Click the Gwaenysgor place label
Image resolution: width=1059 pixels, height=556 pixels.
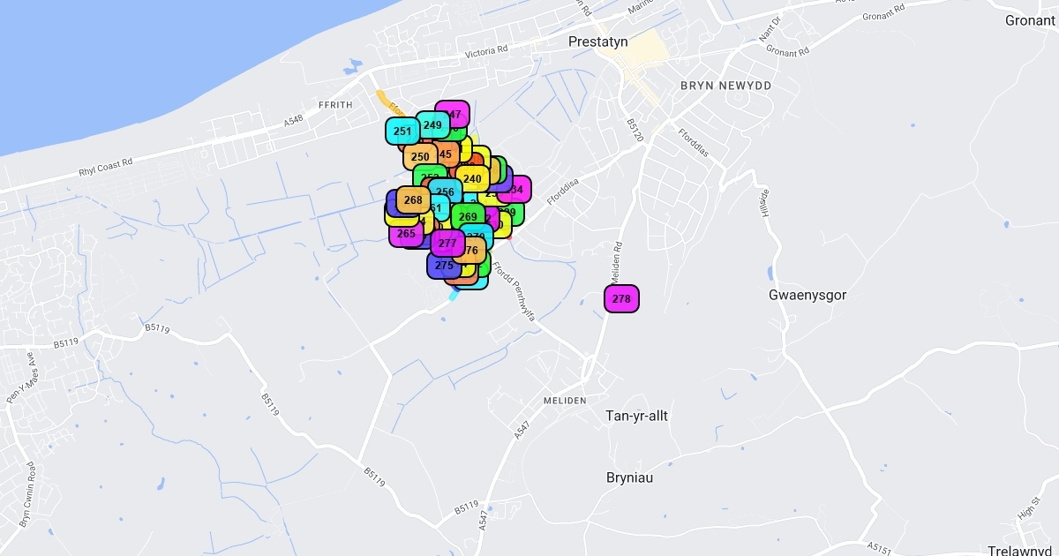coord(807,295)
